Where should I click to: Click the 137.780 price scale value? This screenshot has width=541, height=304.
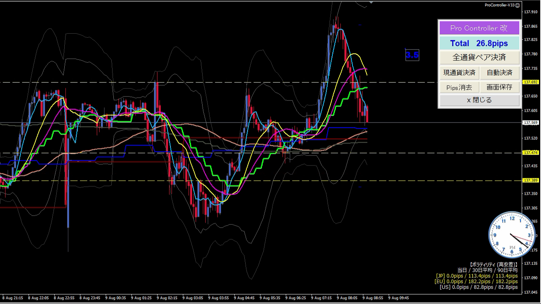click(531, 54)
